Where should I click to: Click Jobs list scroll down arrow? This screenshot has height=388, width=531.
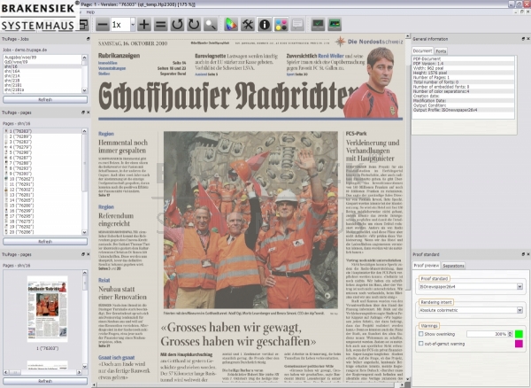pos(84,90)
